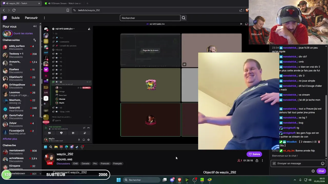
Task: Click the magnifier search button
Action: (x=183, y=18)
